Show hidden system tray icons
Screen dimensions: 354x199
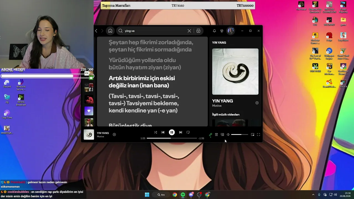[x=313, y=195]
